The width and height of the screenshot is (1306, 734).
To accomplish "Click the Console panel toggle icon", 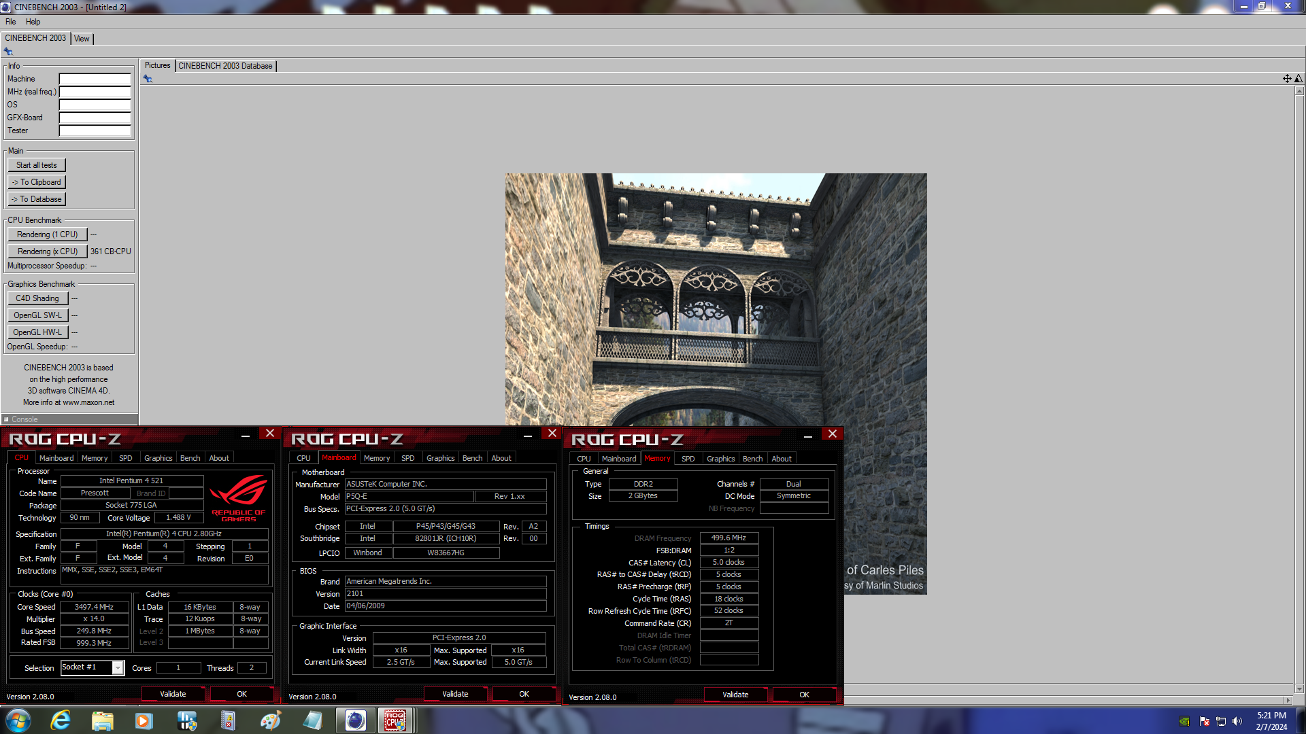I will point(6,419).
